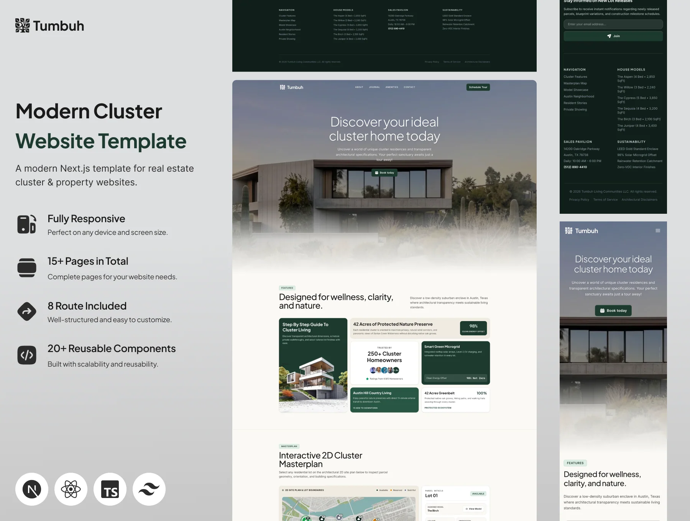Click The Cypress house model in the mobile footer
The image size is (690, 521).
pyautogui.click(x=637, y=100)
